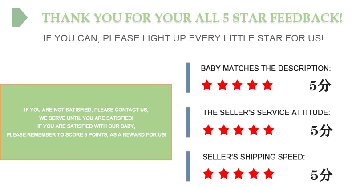356x187 pixels.
Task: Click the green arrow icon beside the heading
Action: coord(19,17)
